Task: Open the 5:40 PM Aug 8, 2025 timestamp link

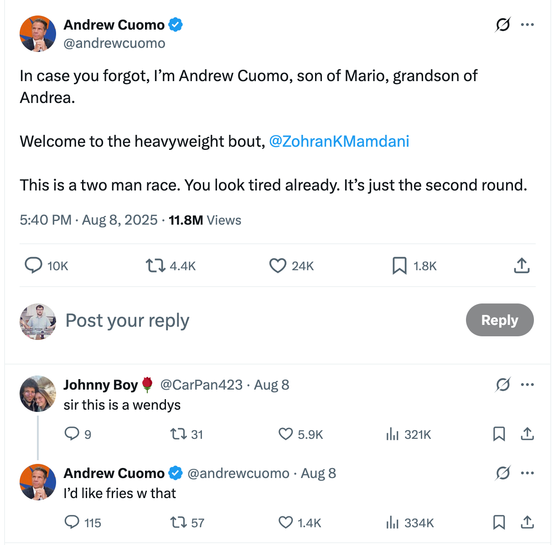Action: [88, 220]
